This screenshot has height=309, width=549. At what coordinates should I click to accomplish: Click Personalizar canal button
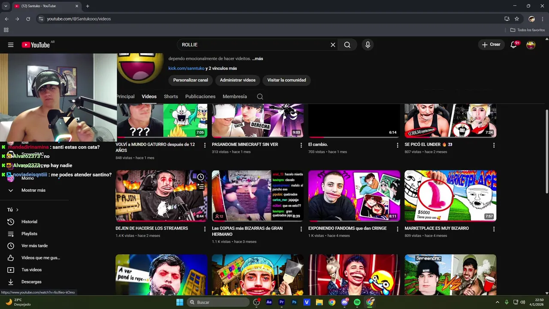(190, 80)
